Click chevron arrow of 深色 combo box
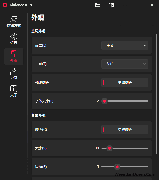The image size is (159, 180). pos(145,64)
